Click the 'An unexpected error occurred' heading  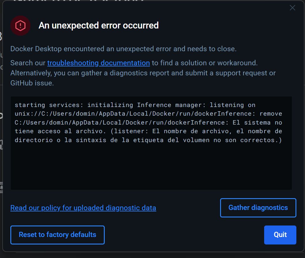(99, 26)
